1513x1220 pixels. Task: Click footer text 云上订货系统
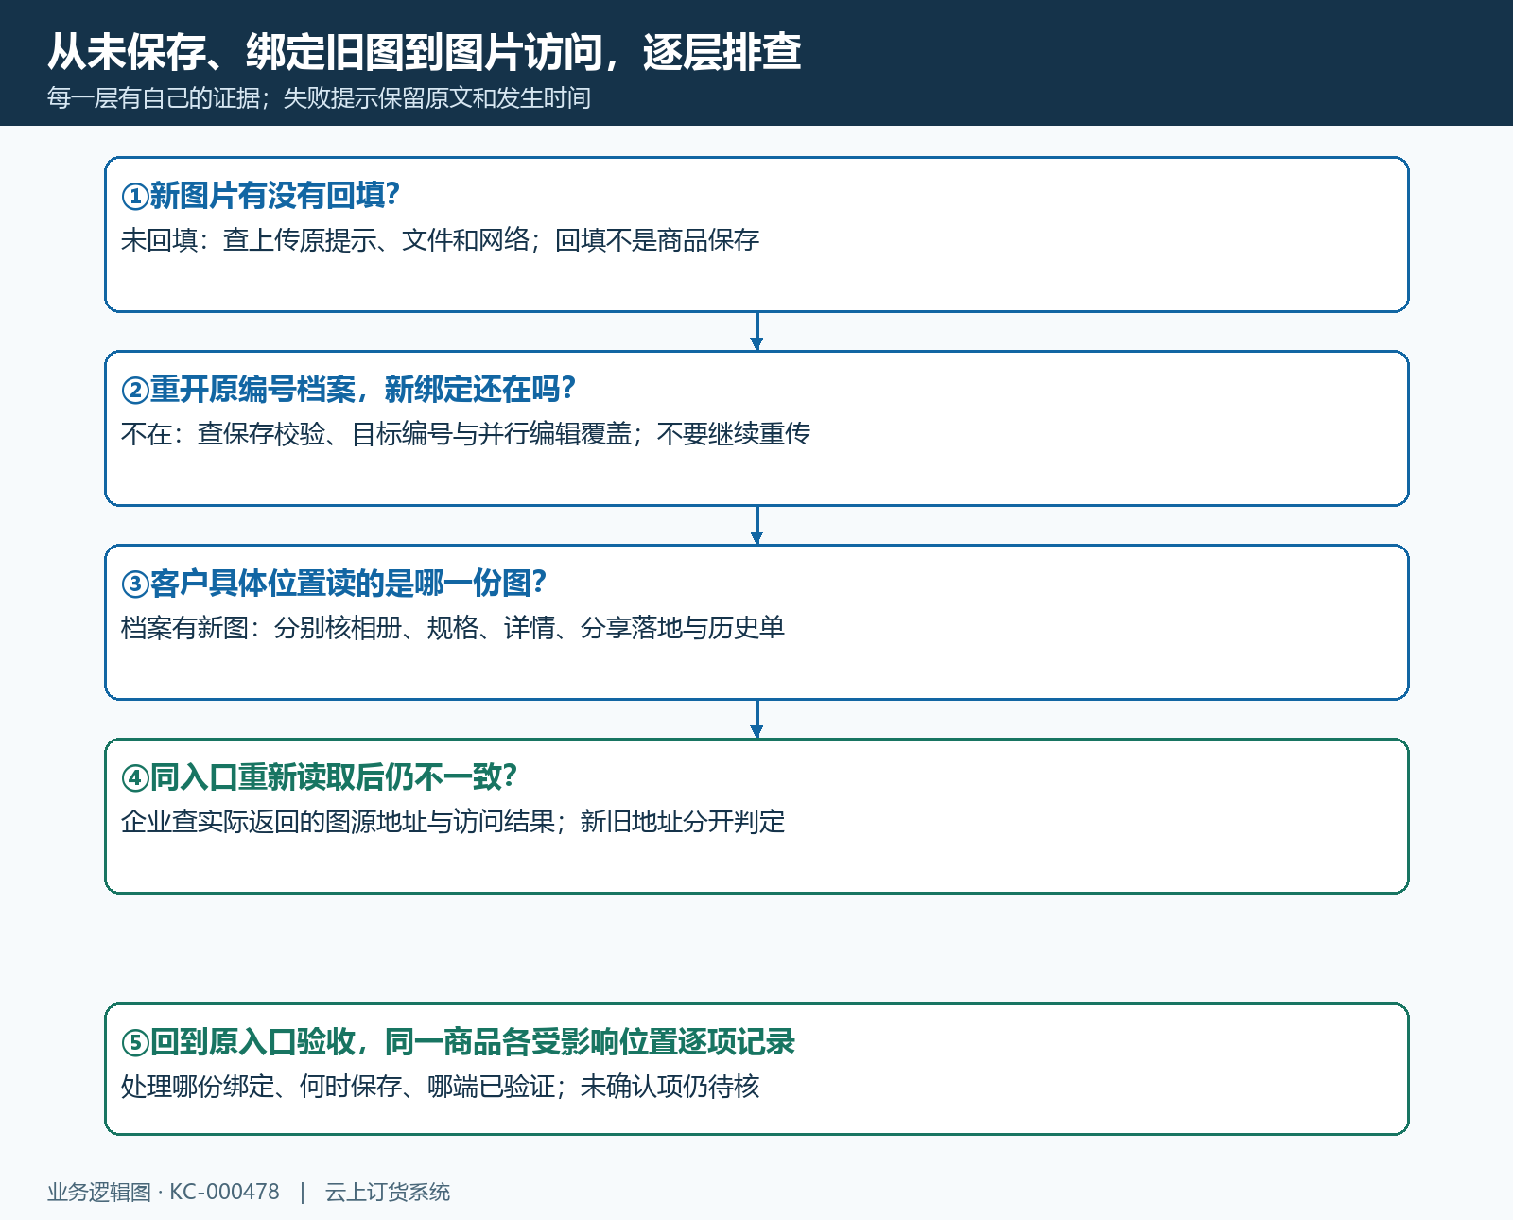tap(388, 1193)
